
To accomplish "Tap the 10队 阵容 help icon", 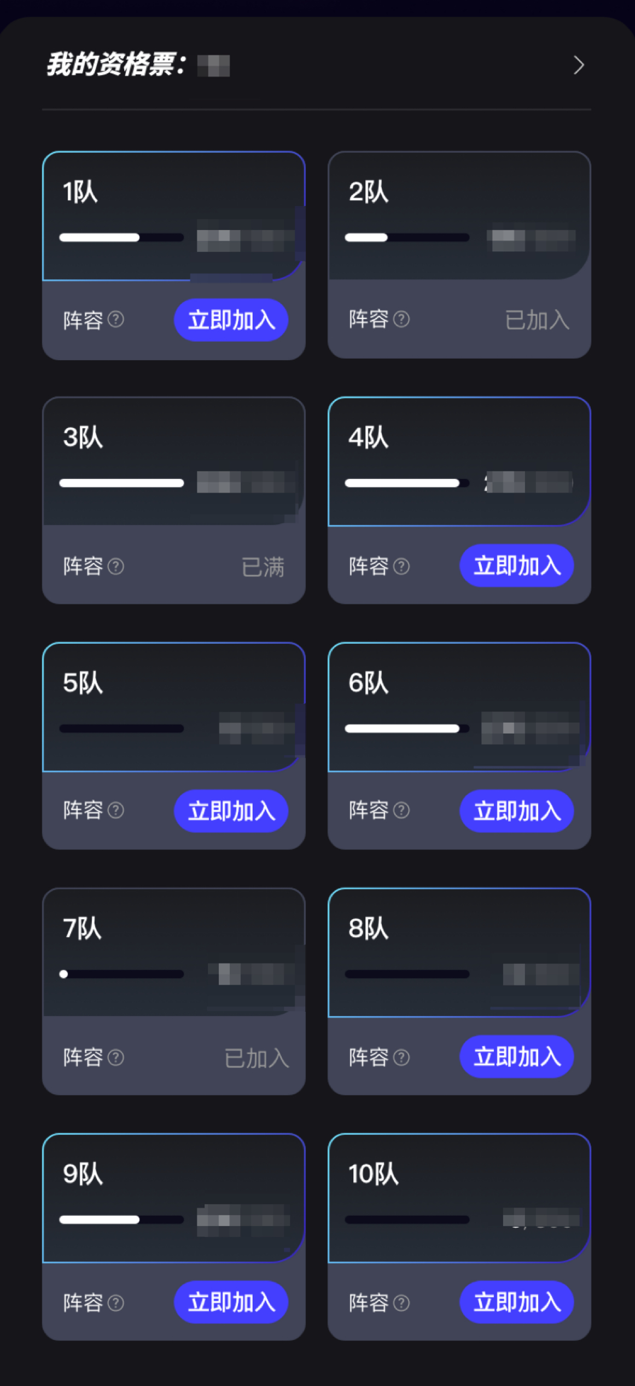I will click(401, 1303).
